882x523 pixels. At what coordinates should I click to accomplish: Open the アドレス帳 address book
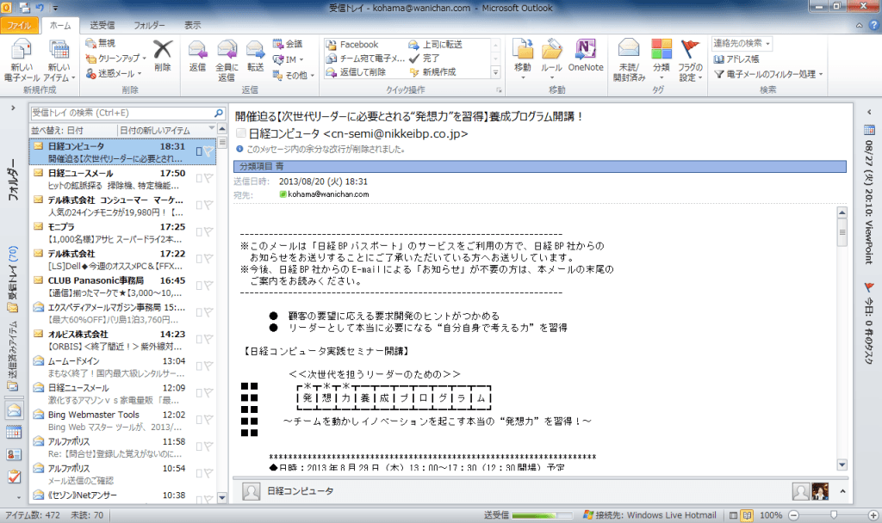736,59
